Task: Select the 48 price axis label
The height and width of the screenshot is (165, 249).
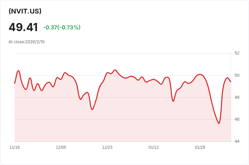Action: 237,97
